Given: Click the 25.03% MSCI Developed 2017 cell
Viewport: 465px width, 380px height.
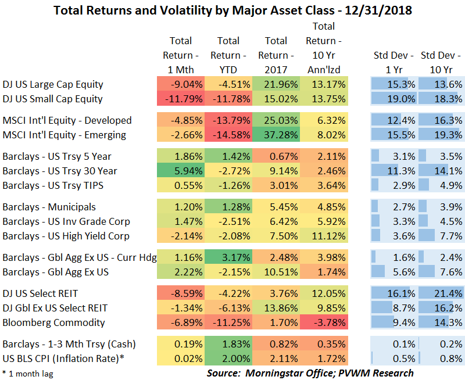Looking at the screenshot, I should coord(276,120).
